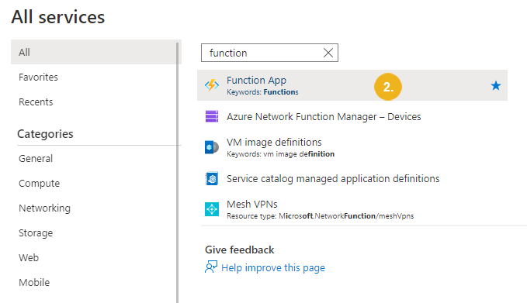Select the Mobile category
This screenshot has width=527, height=303.
[x=34, y=283]
